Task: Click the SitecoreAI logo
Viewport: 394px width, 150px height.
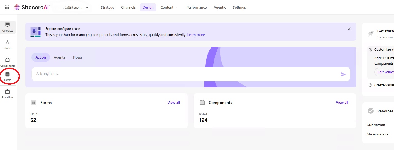Action: 32,7
